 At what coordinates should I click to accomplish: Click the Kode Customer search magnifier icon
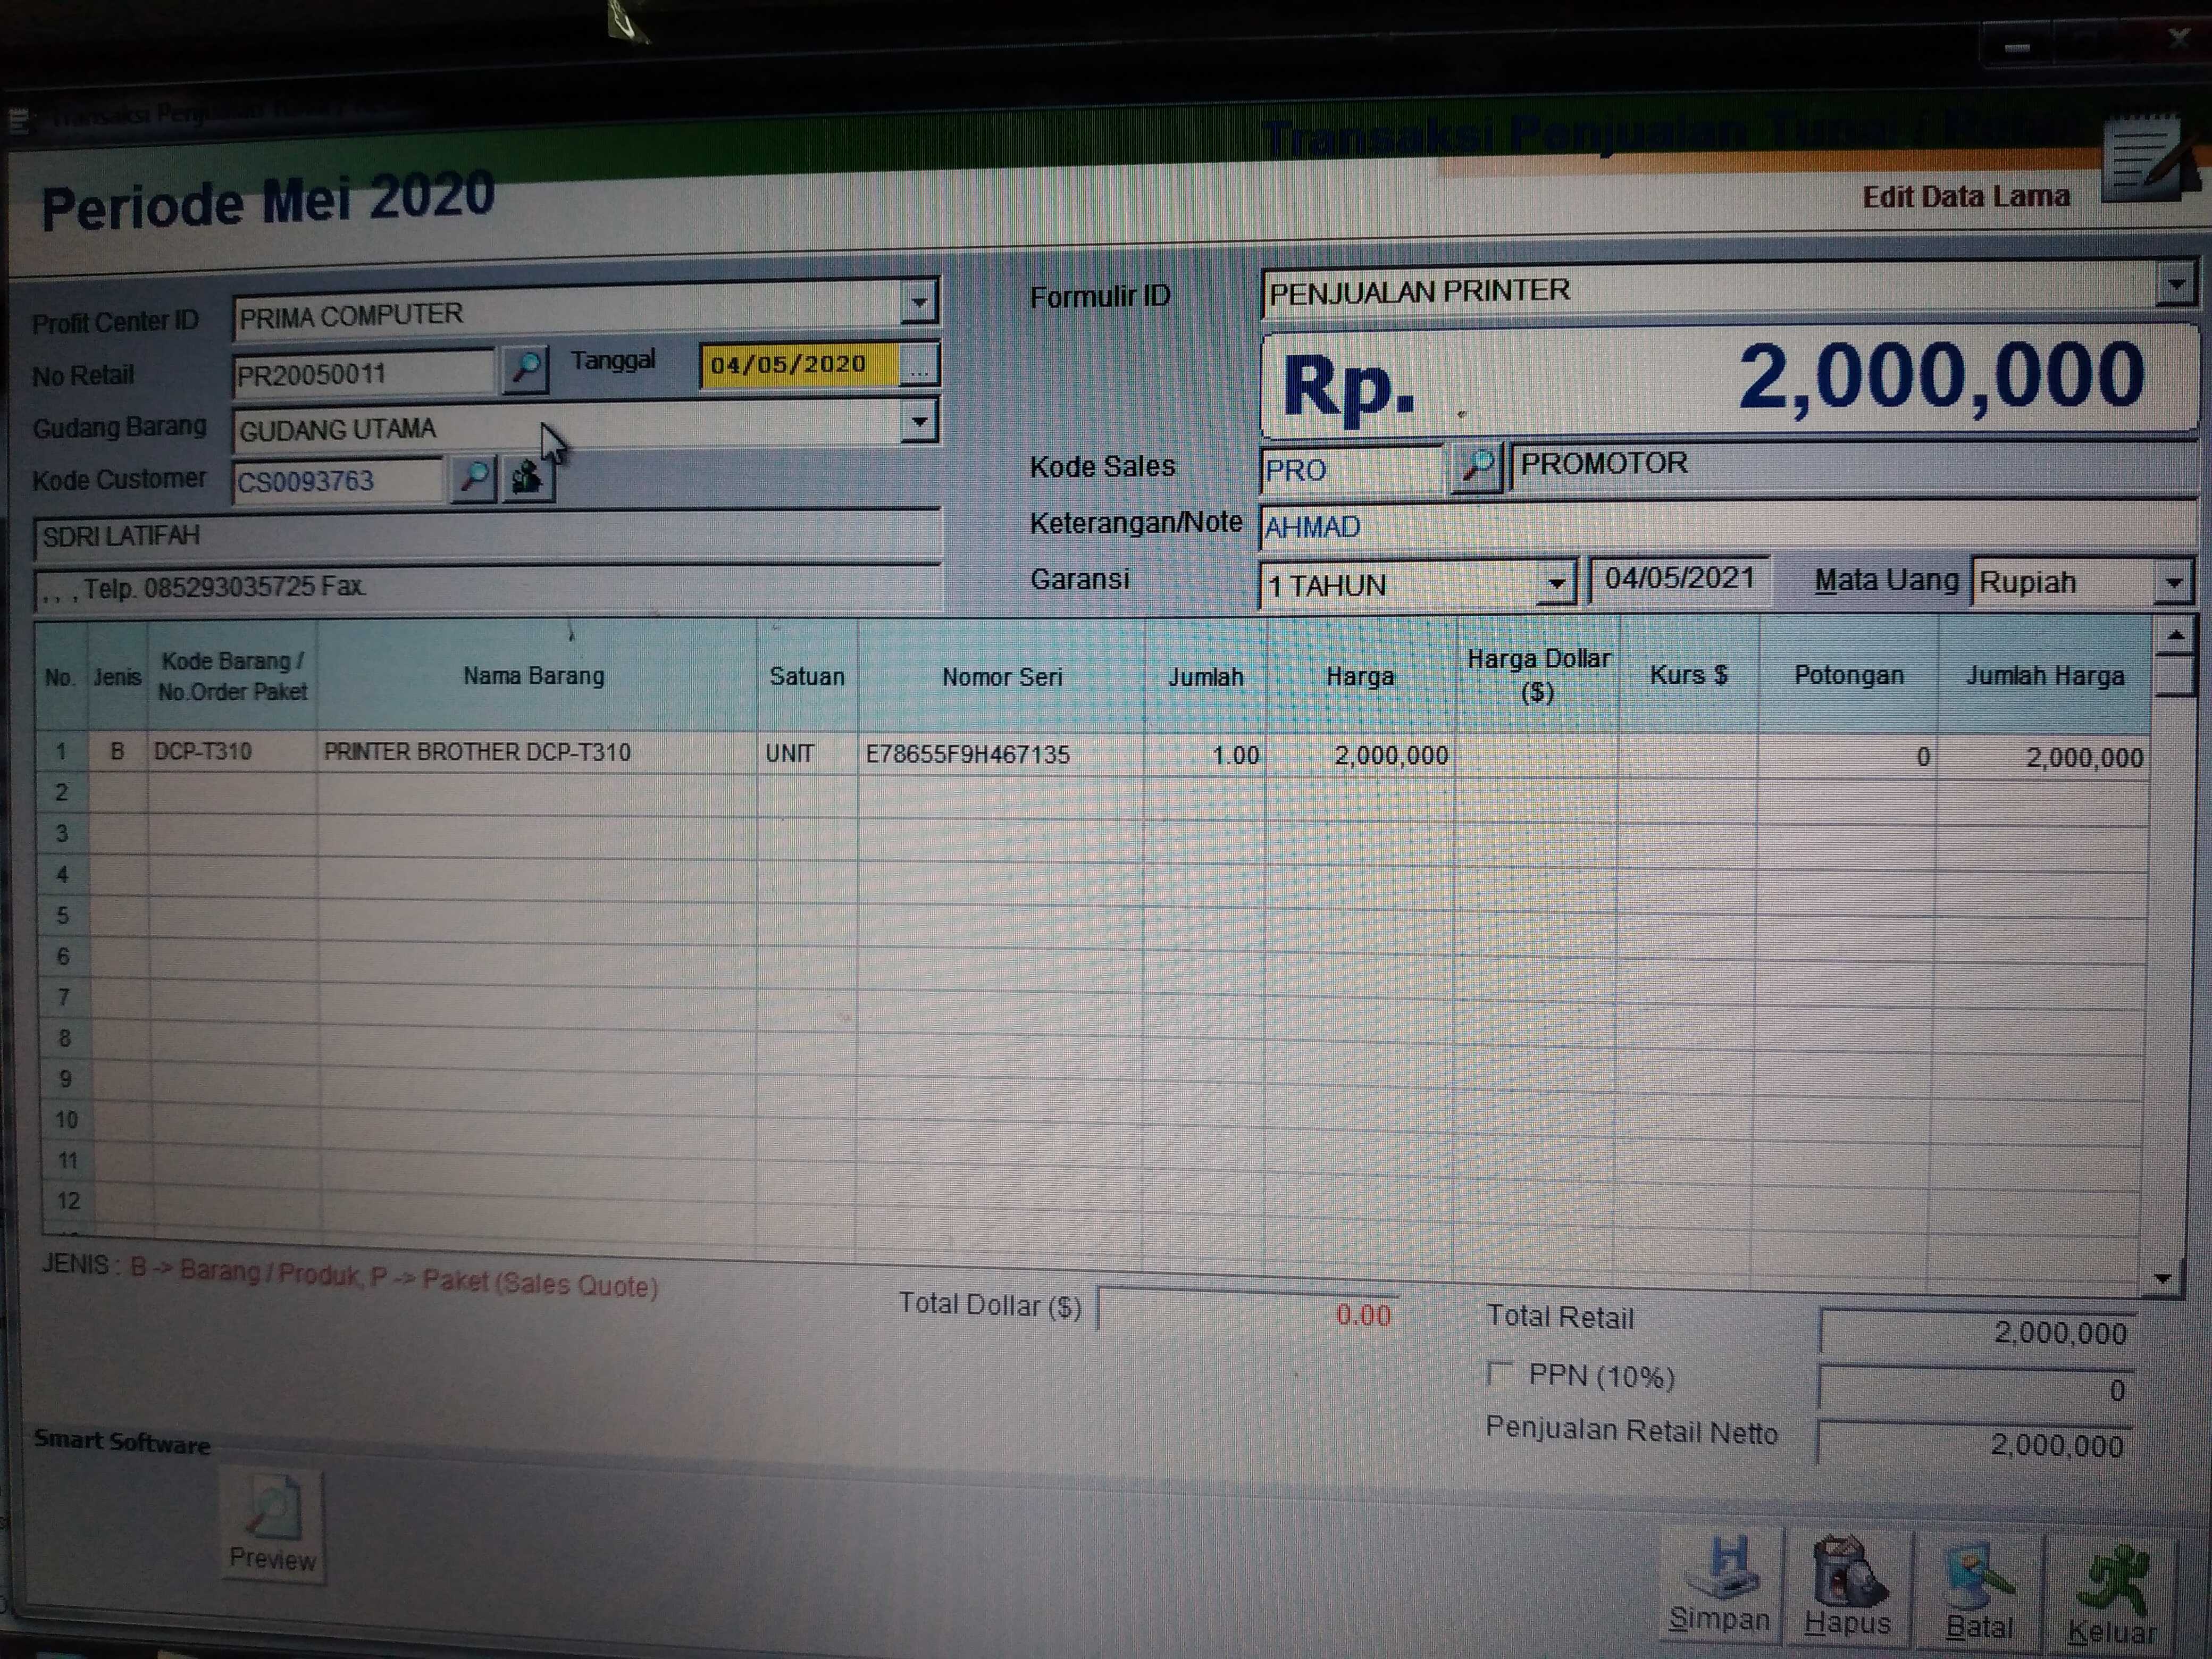tap(474, 478)
